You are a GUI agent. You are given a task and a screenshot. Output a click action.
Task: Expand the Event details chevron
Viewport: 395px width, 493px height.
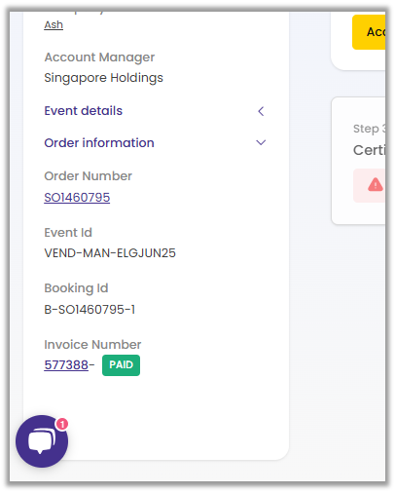point(261,111)
